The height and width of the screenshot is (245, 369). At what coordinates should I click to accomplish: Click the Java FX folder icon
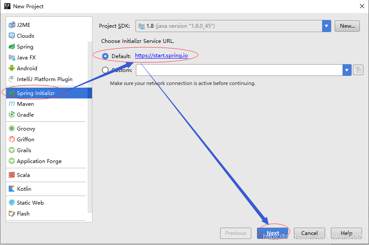pos(12,57)
